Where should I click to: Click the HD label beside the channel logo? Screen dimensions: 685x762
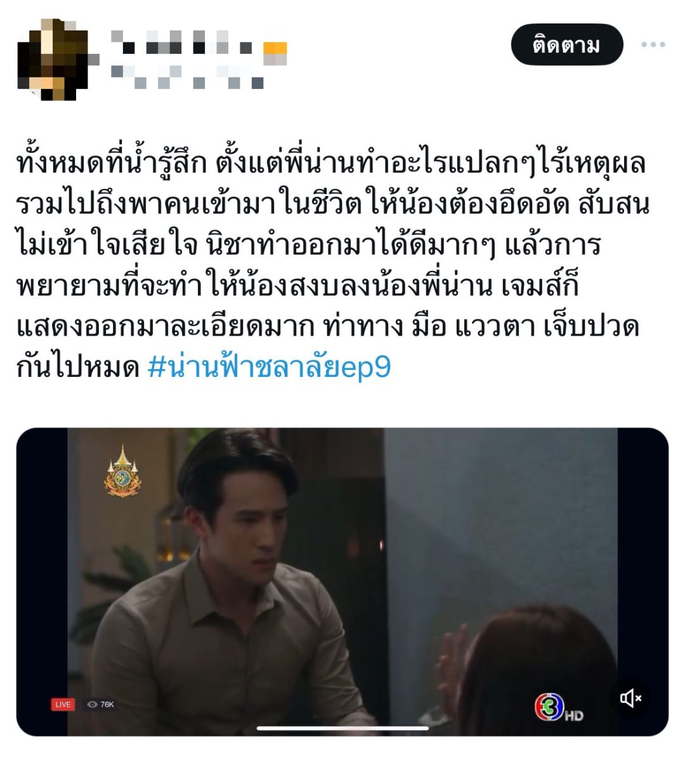click(x=573, y=716)
